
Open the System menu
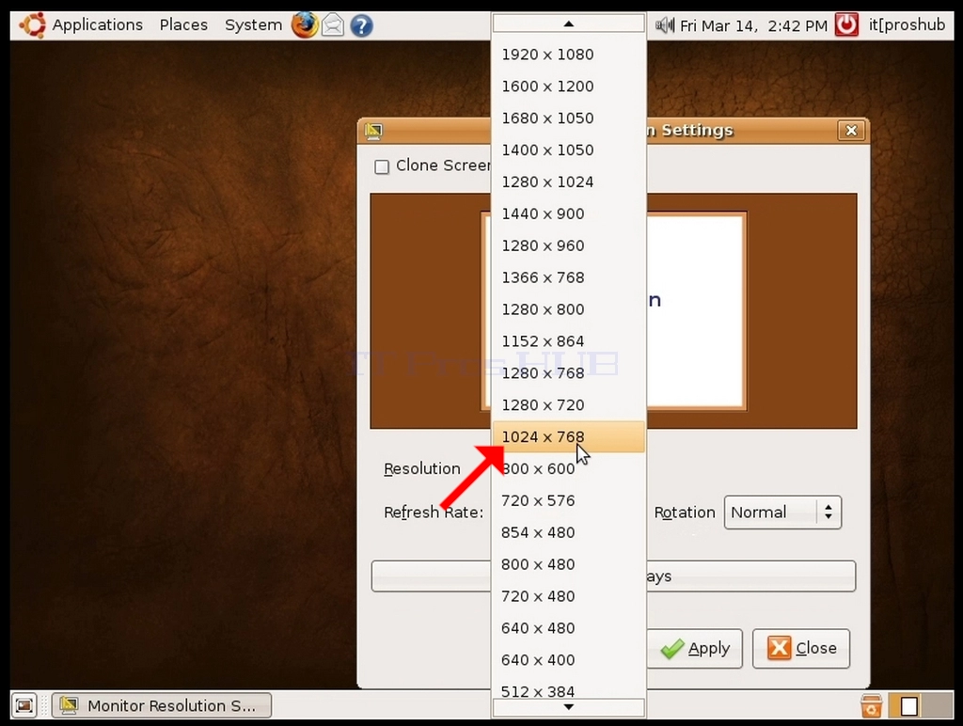[253, 25]
